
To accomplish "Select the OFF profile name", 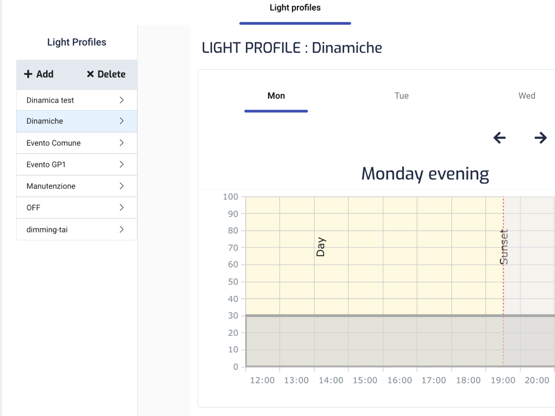I will (33, 207).
